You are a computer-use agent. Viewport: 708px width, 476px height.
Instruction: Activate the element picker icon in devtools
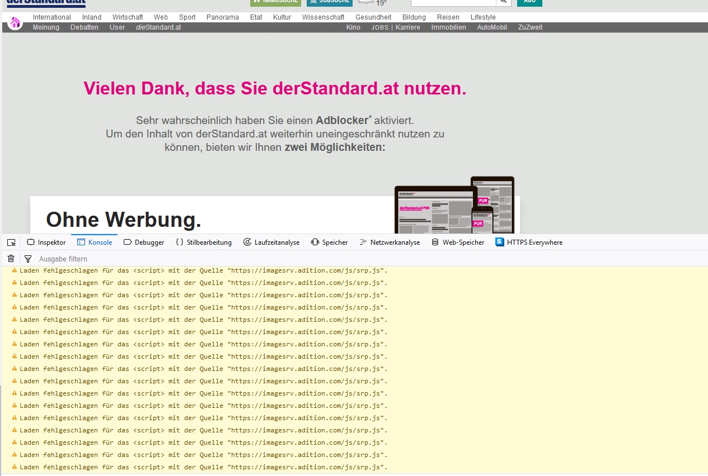coord(11,242)
